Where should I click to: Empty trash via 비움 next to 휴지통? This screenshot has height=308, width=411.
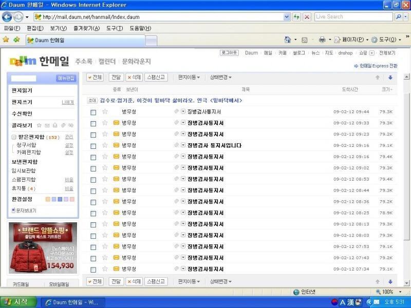point(69,188)
